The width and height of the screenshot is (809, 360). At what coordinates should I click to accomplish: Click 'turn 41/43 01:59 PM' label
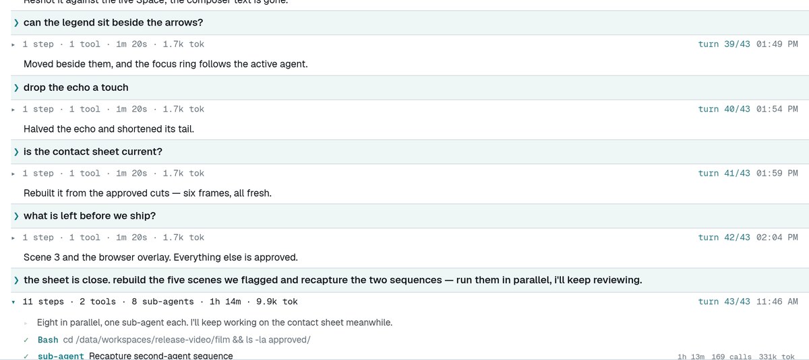[x=748, y=174]
